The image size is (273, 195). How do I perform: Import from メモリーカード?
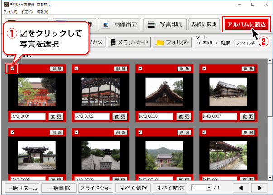[x=129, y=42]
